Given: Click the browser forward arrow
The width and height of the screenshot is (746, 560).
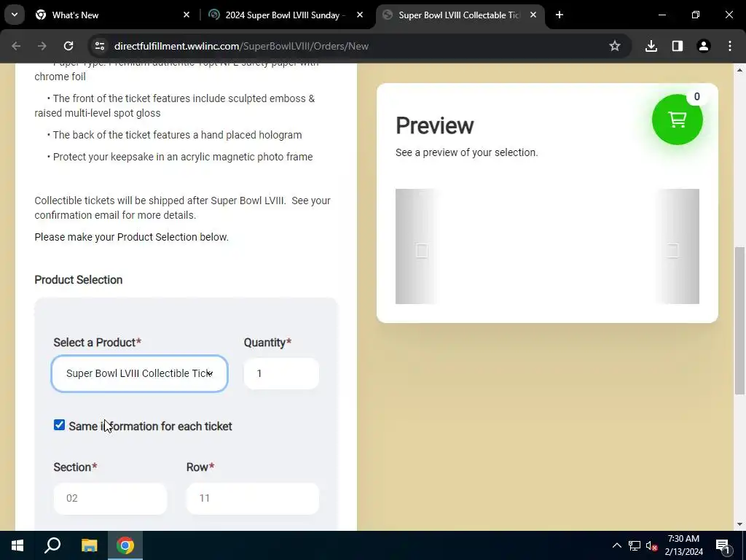Looking at the screenshot, I should [42, 46].
